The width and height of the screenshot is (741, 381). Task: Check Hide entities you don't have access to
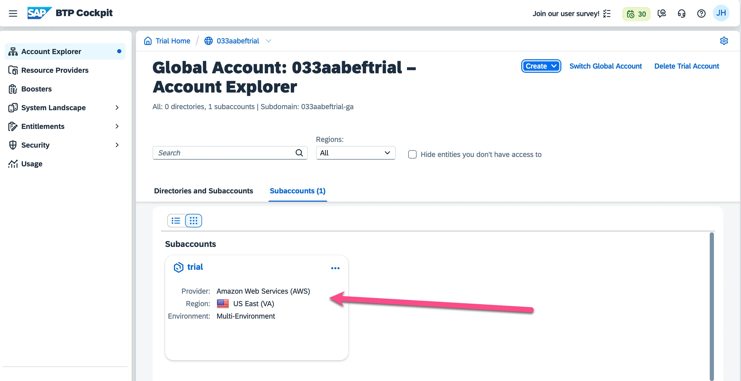412,154
